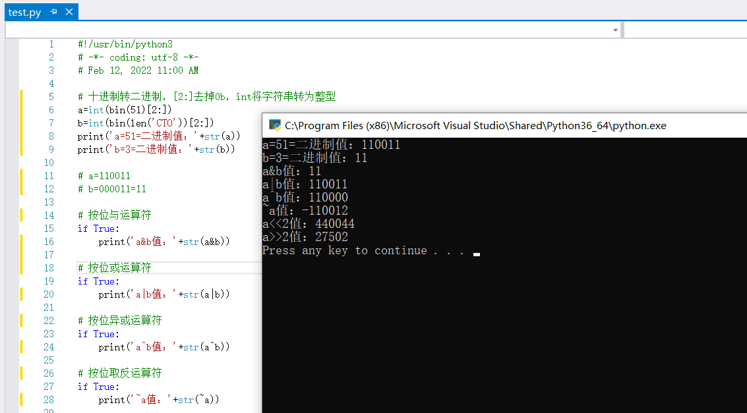Screen dimensions: 747x413
Task: Click the Python logo in the console title bar
Action: point(274,125)
